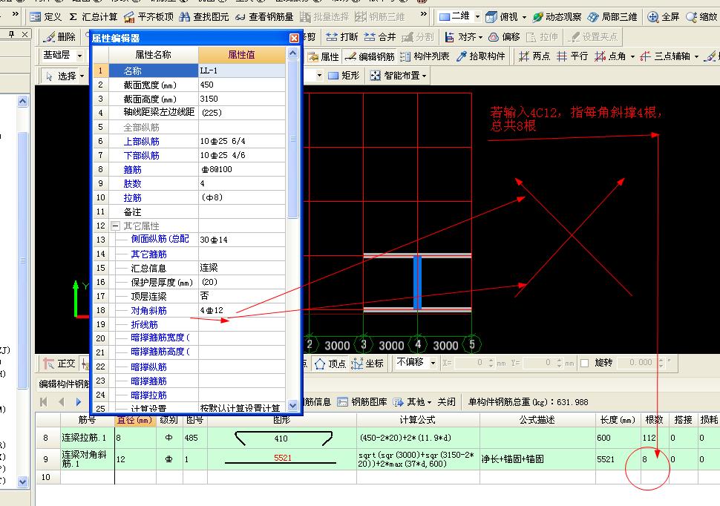Image resolution: width=720 pixels, height=506 pixels.
Task: Open the 不偏移 offset dropdown
Action: point(433,363)
